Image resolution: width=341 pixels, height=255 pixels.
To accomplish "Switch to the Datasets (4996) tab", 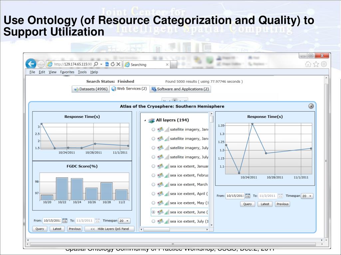I will (90, 89).
